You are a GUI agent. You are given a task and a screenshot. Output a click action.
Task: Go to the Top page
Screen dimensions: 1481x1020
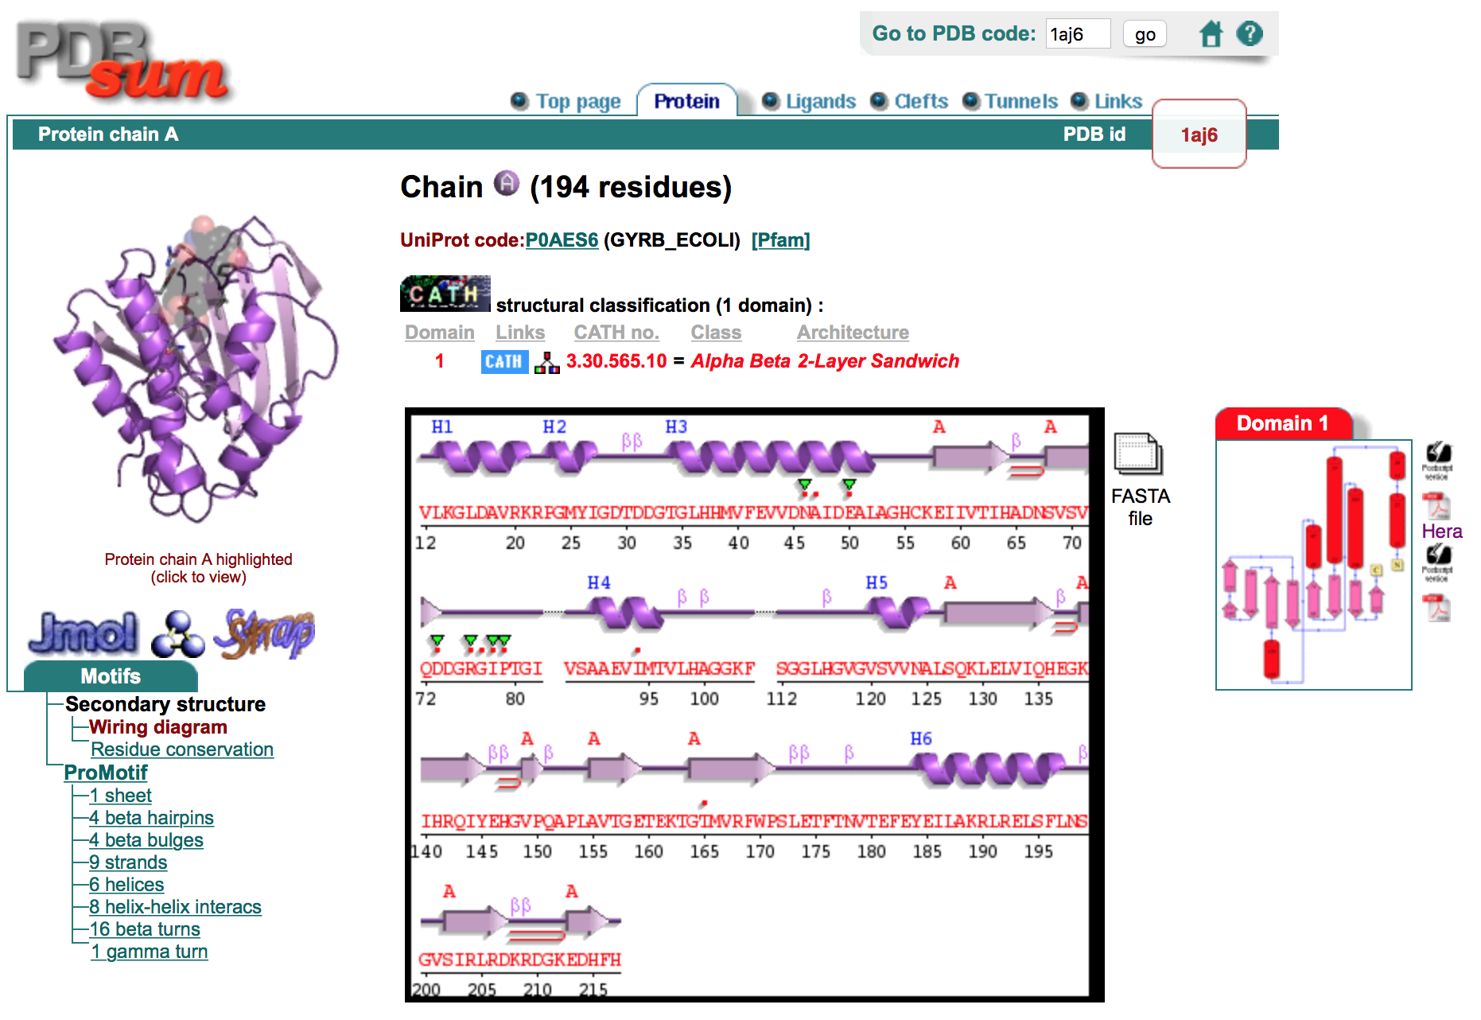(578, 101)
